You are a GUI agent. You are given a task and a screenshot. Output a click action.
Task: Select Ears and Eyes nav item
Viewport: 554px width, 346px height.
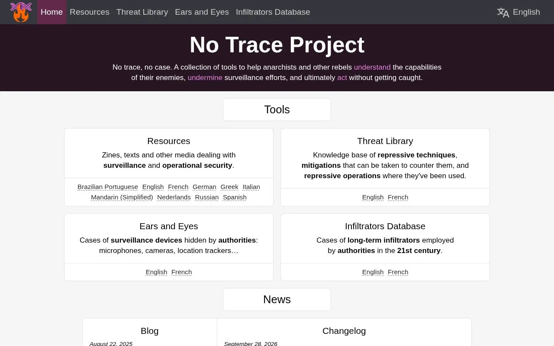coord(202,12)
